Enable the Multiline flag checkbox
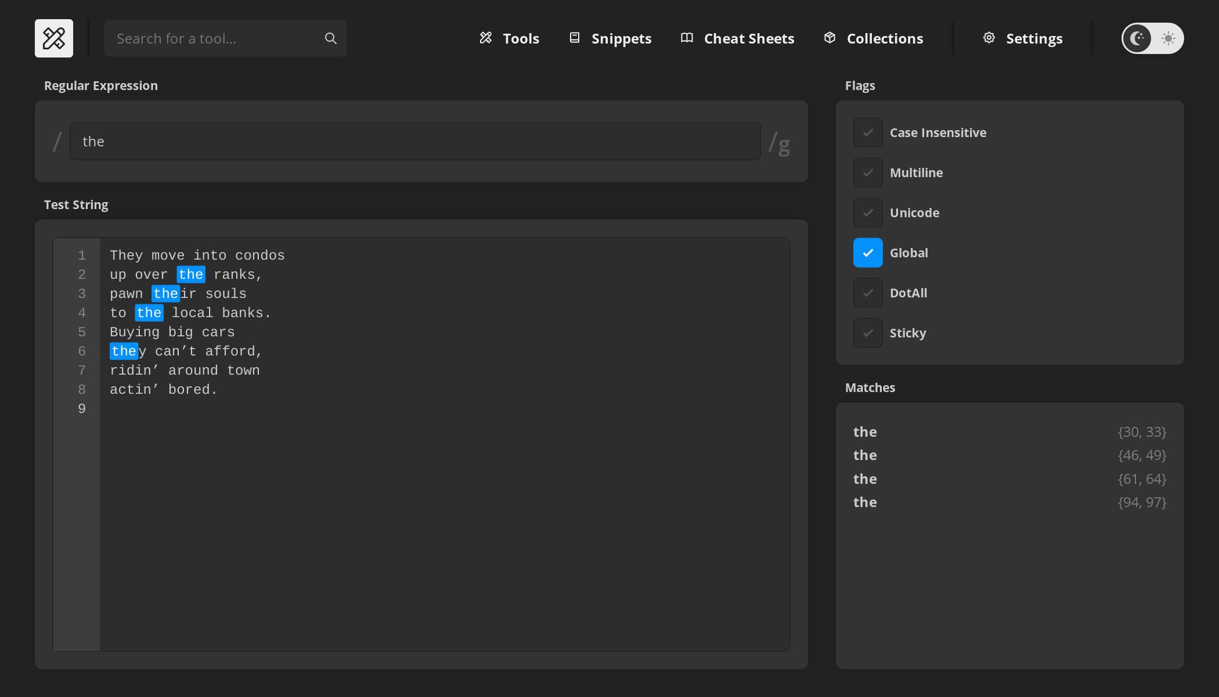The width and height of the screenshot is (1219, 697). [868, 173]
